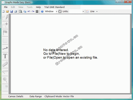Create a new graph file
Screen dimensions: 133x100
pyautogui.click(x=3, y=11)
